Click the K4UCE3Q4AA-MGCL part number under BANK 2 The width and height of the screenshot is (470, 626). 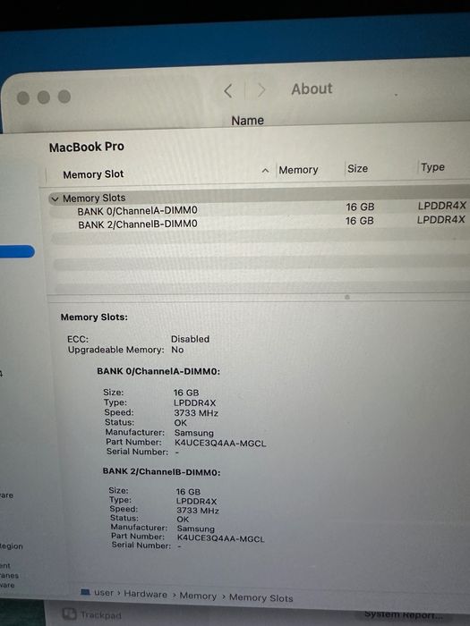pos(220,538)
